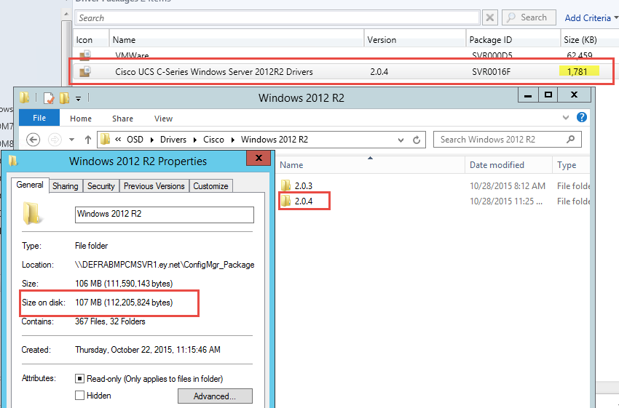Select the SVR0016F package ID cell

(x=491, y=72)
